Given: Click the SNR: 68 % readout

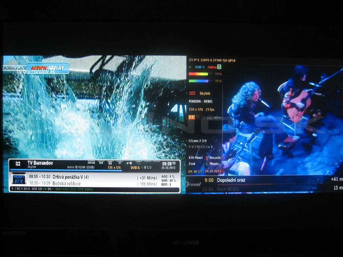Looking at the screenshot, I should coord(168,180).
